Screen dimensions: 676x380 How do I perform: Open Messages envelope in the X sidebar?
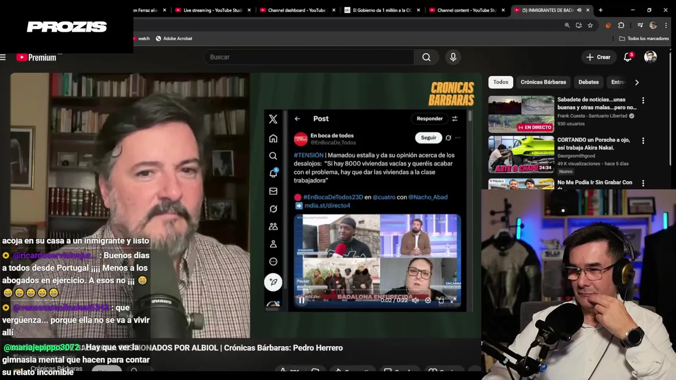[x=273, y=191]
